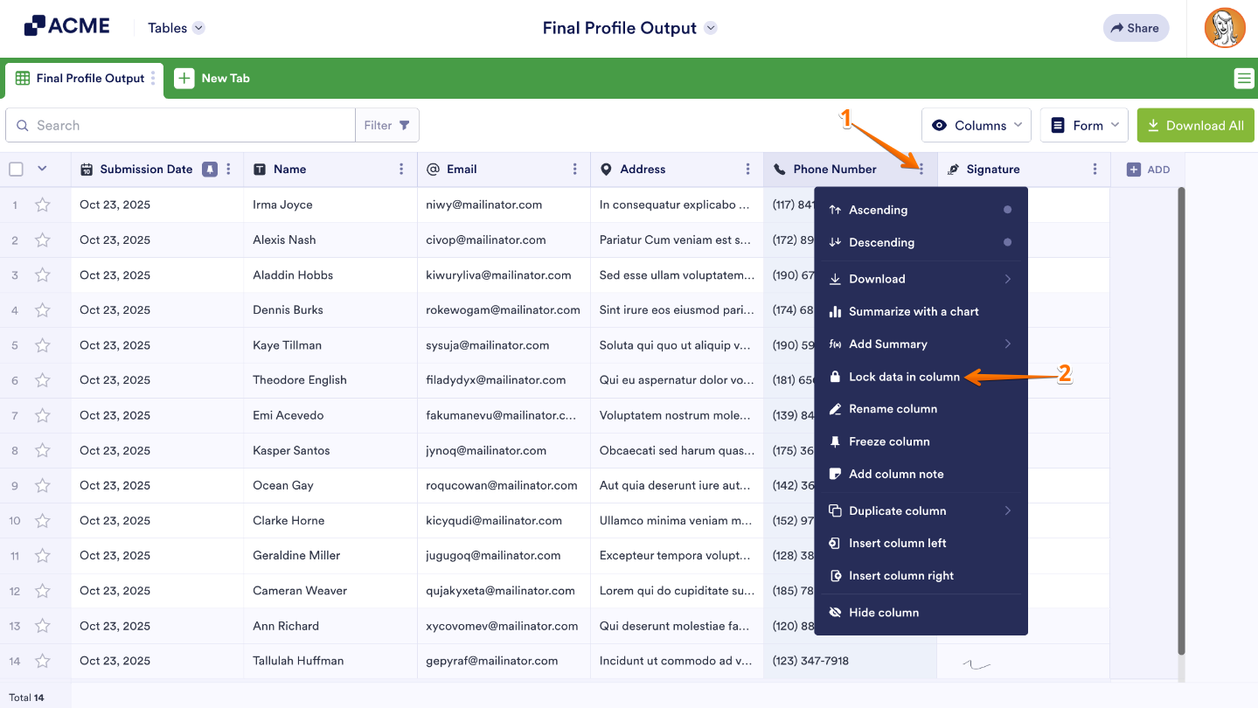Click the vertical table scrollbar
Viewport: 1258px width, 708px height.
coord(1182,421)
